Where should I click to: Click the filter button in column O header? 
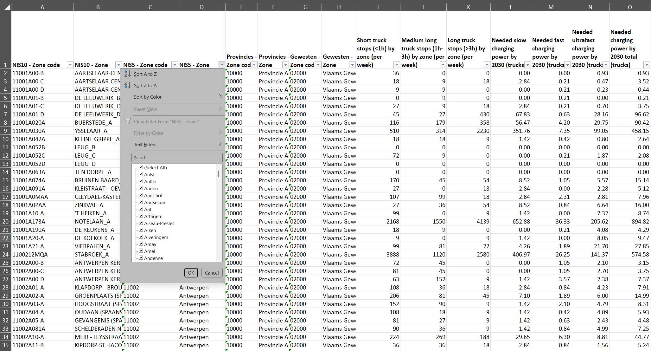[647, 65]
